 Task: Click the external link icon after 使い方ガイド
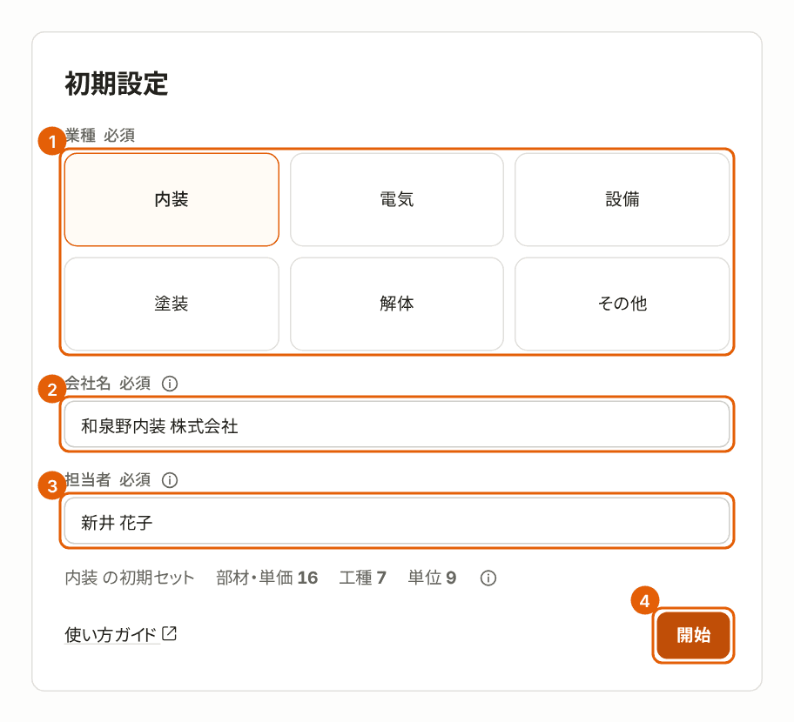click(169, 633)
